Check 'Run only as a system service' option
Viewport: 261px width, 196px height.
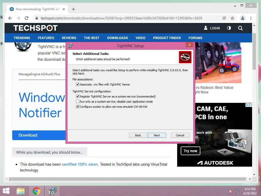[77, 102]
